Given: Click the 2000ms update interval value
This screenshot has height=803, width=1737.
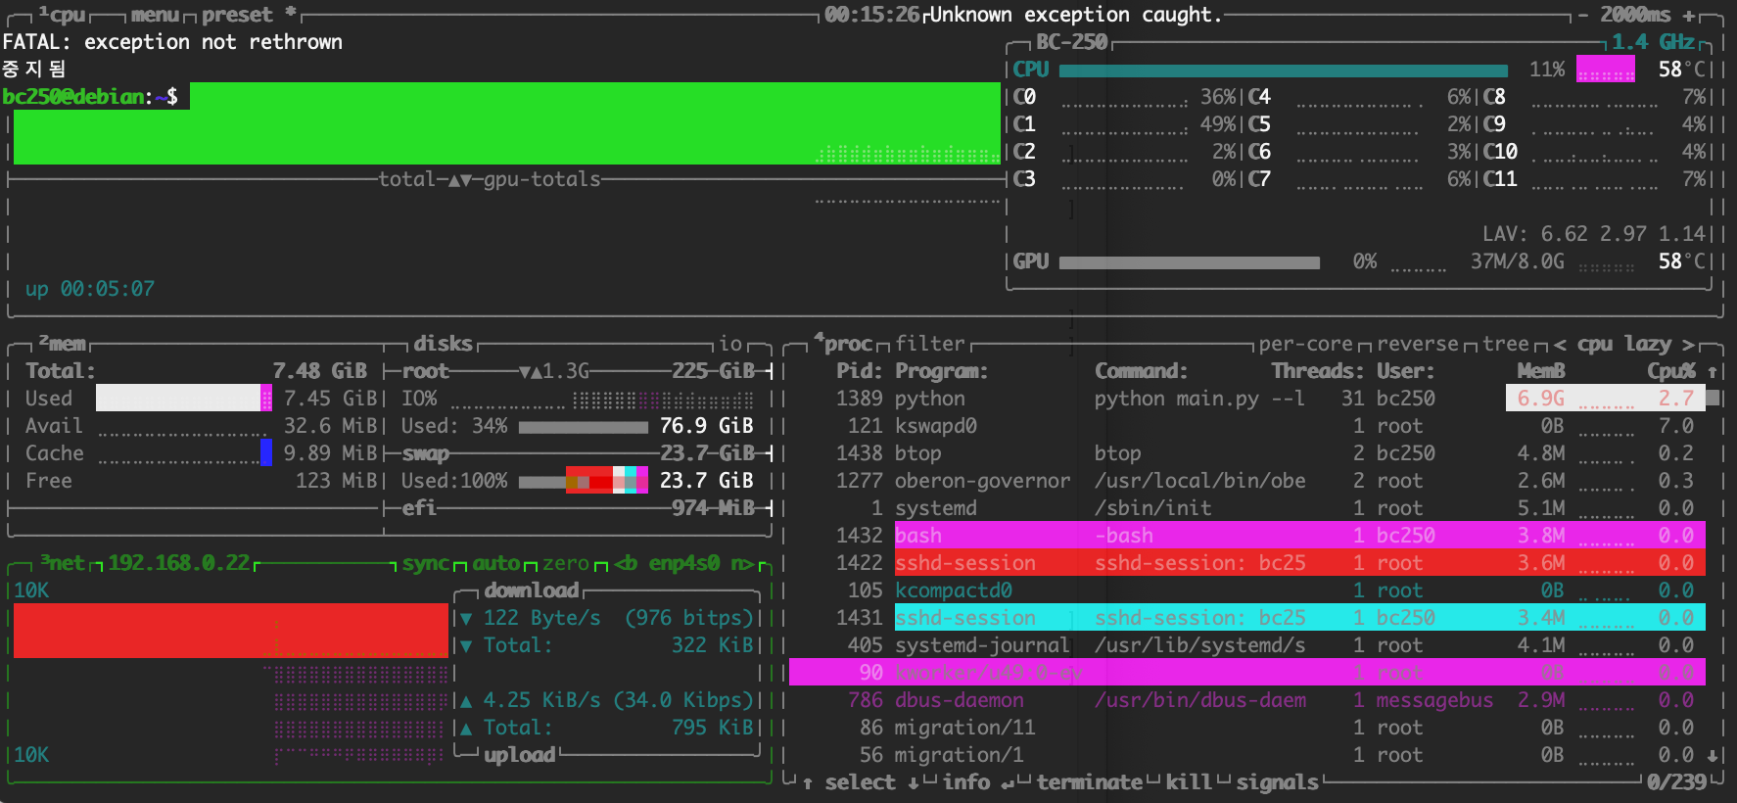Looking at the screenshot, I should 1635,15.
